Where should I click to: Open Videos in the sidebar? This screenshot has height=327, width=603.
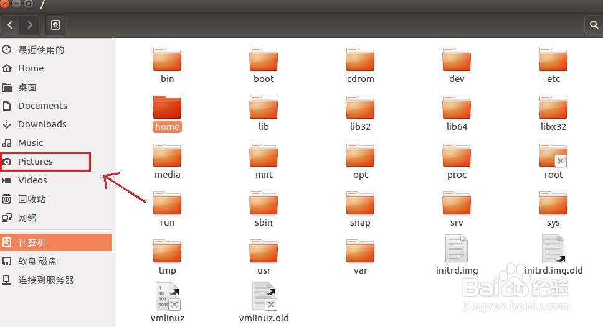click(56, 180)
